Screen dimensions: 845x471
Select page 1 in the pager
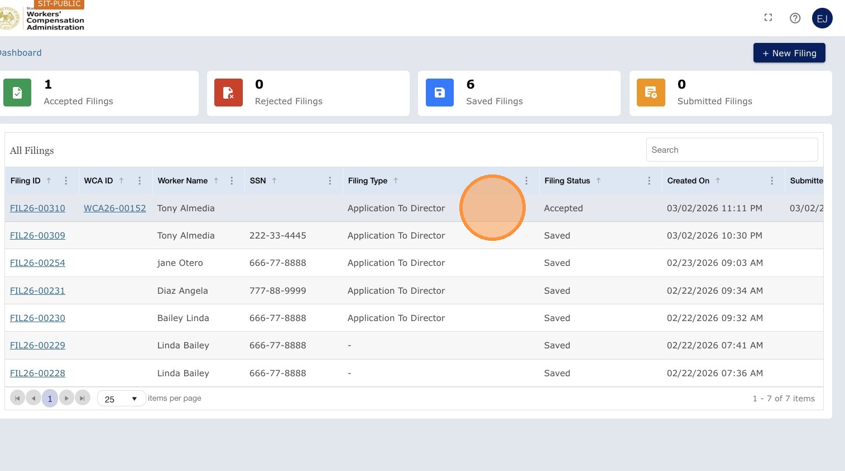(x=50, y=399)
